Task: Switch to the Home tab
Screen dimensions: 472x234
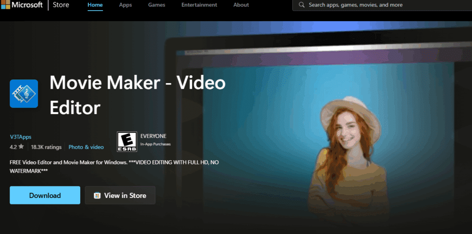Action: (95, 5)
